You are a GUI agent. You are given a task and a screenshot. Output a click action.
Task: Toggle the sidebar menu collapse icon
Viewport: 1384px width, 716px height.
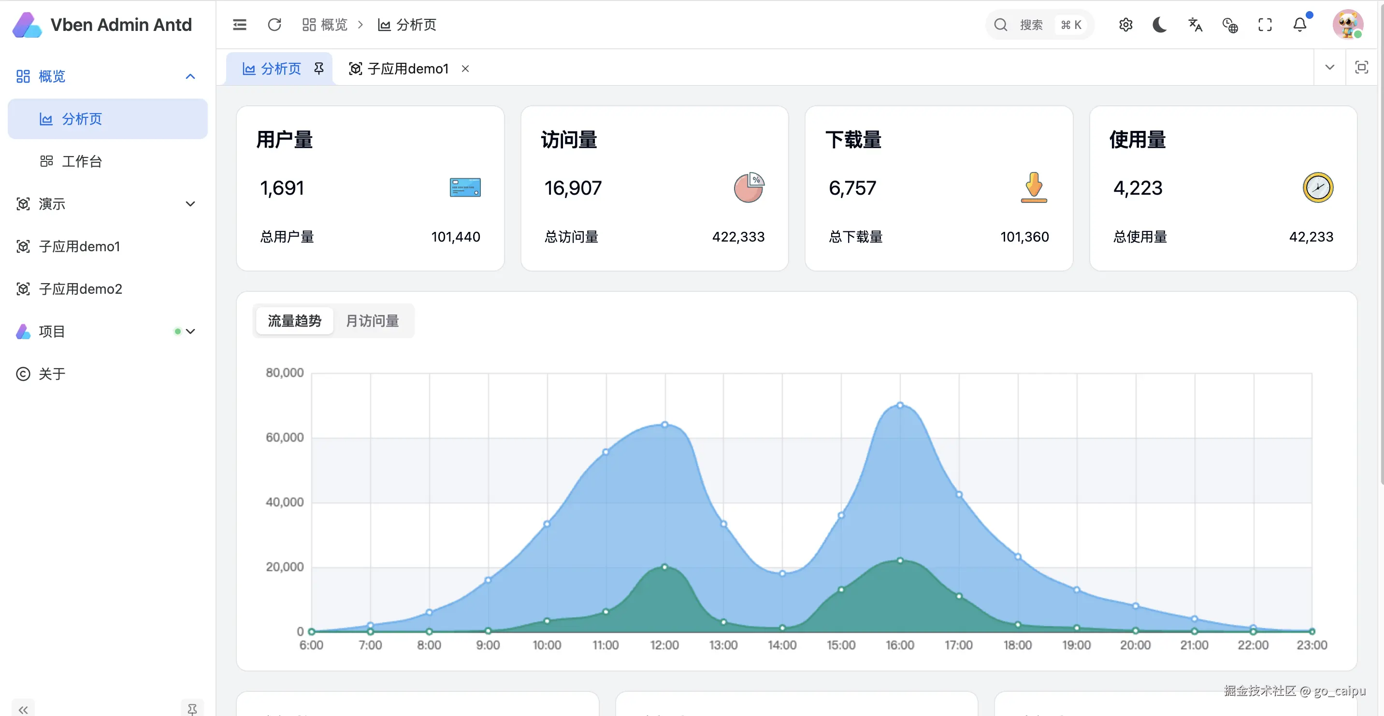click(240, 25)
